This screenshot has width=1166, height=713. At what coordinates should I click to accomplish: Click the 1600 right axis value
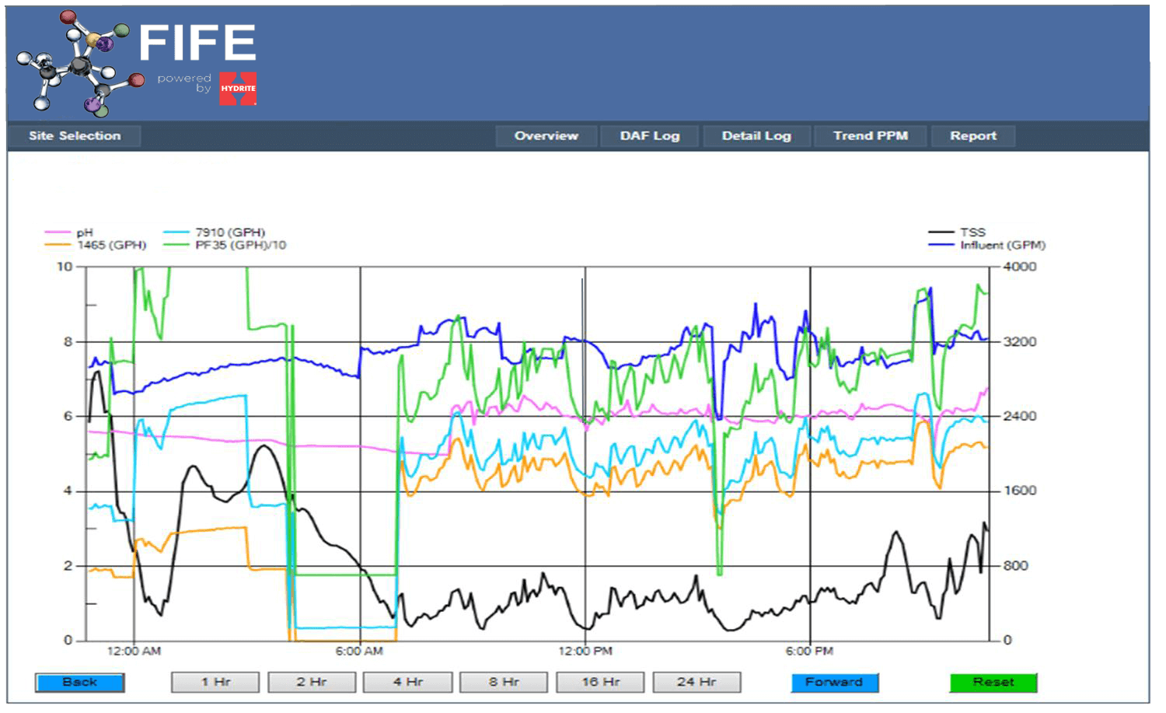pyautogui.click(x=1019, y=491)
